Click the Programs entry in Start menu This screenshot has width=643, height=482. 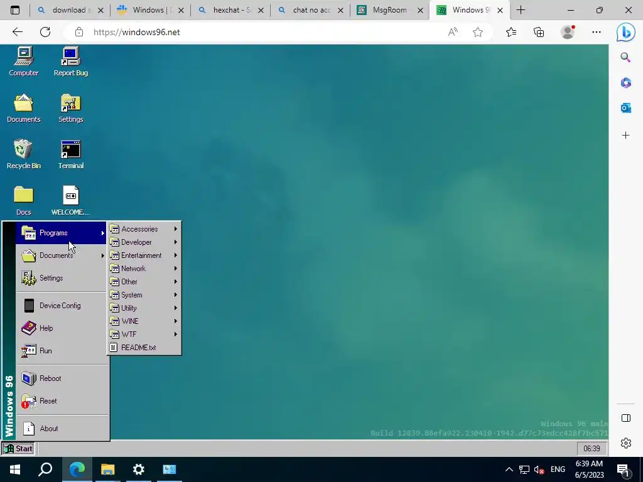click(61, 233)
